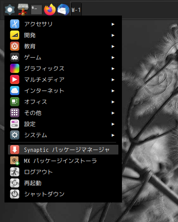Open the その他 menu category
This screenshot has height=222, width=178.
click(63, 113)
